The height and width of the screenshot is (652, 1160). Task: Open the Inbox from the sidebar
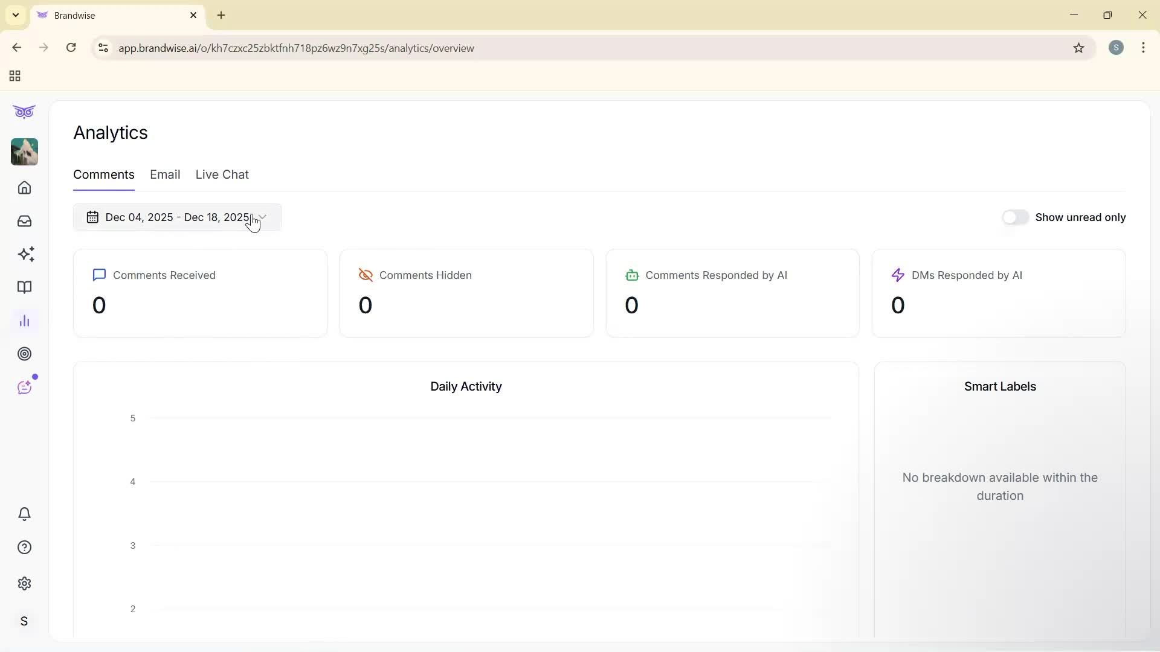tap(24, 221)
